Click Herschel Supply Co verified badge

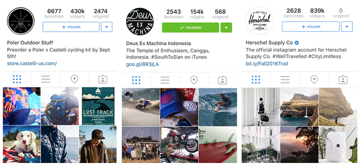click(296, 43)
